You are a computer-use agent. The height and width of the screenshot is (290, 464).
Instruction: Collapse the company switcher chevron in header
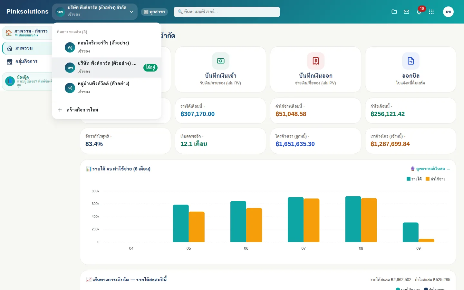131,12
